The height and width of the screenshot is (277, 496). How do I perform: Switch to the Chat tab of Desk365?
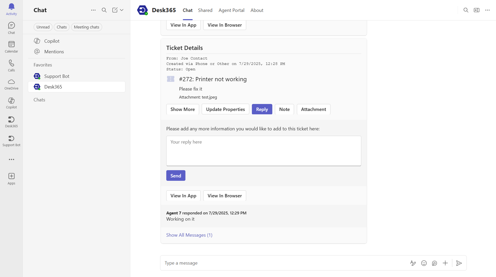tap(187, 10)
